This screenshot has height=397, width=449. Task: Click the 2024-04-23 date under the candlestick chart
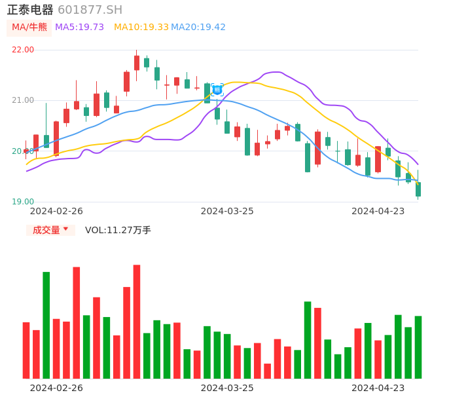[x=378, y=211]
